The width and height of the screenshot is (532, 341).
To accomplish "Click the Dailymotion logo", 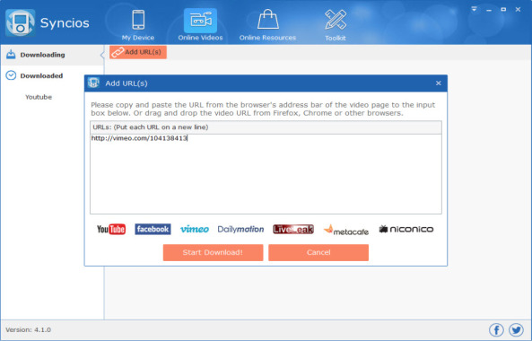I will click(240, 230).
